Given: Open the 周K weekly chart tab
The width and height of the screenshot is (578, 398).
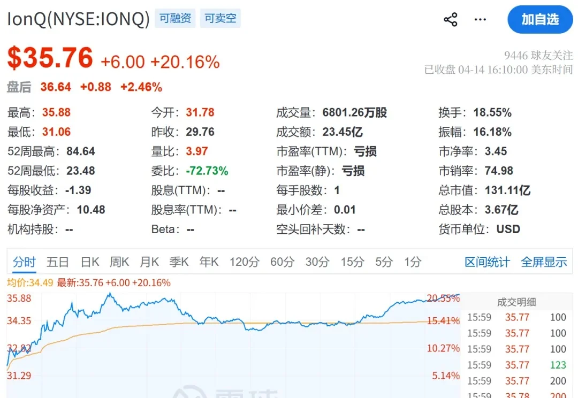Looking at the screenshot, I should [x=119, y=262].
